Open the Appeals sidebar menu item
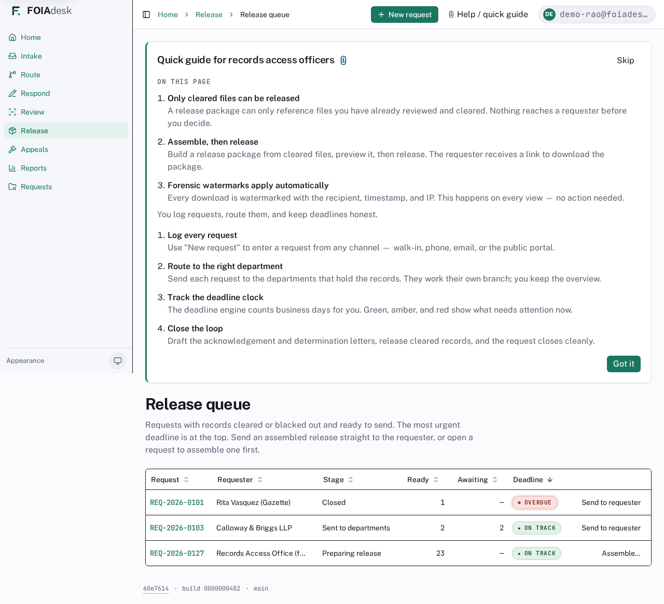 pos(66,149)
